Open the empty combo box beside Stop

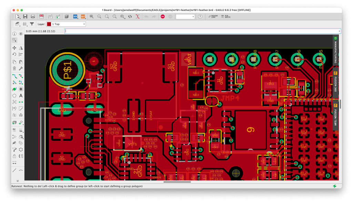tap(185, 16)
